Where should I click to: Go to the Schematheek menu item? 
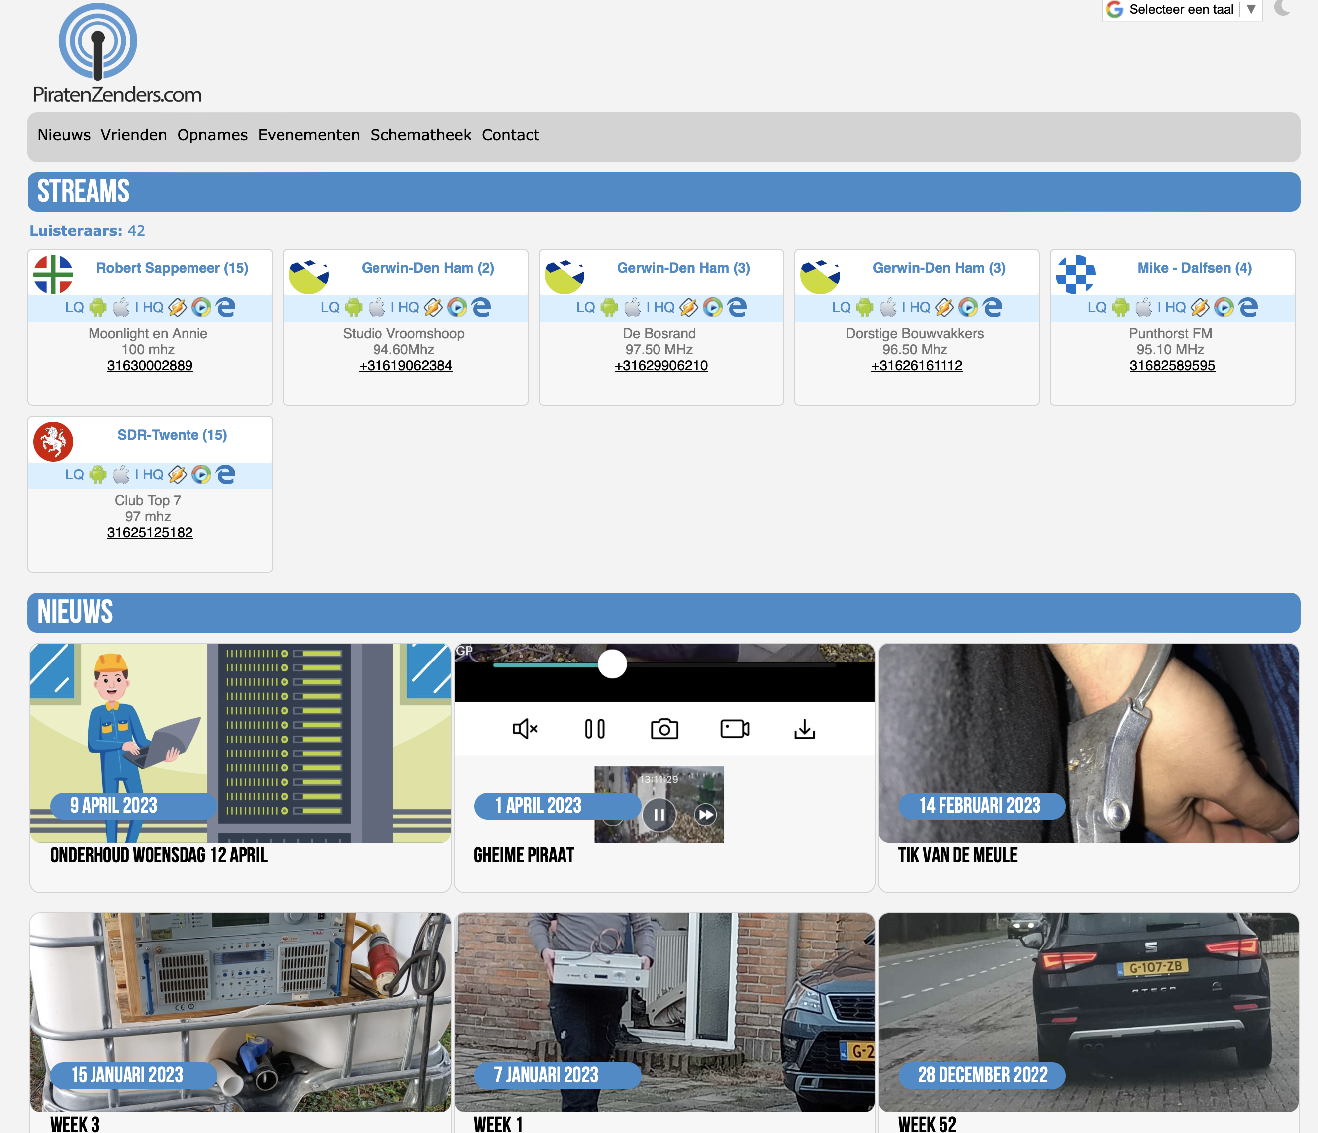(420, 135)
